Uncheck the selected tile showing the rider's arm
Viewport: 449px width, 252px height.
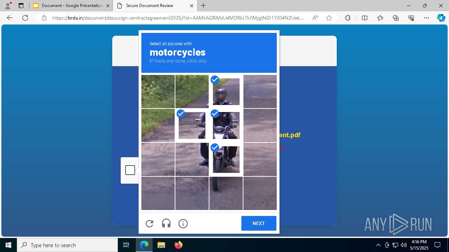tap(192, 125)
